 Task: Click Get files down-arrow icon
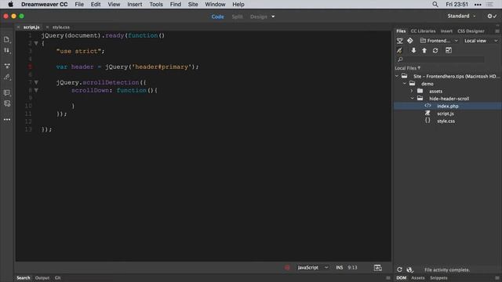[413, 50]
